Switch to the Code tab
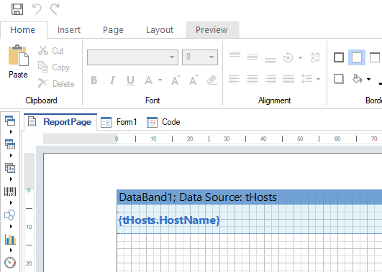 [163, 122]
